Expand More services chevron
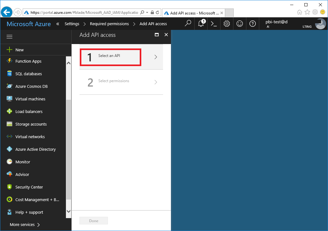Image resolution: width=328 pixels, height=231 pixels. (x=38, y=225)
